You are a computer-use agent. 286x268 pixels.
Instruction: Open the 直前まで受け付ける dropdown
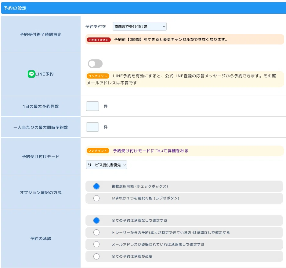tap(139, 26)
